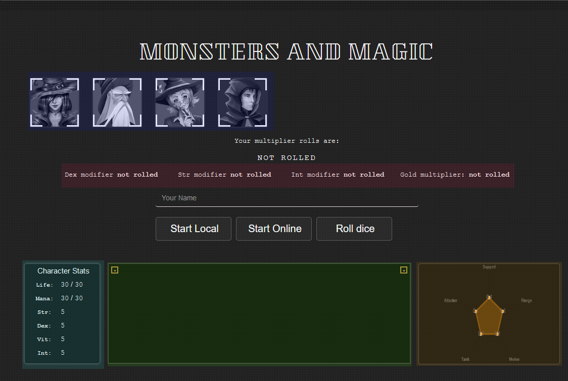Click the Mana value 30 / 30
Image resolution: width=568 pixels, height=381 pixels.
tap(72, 298)
